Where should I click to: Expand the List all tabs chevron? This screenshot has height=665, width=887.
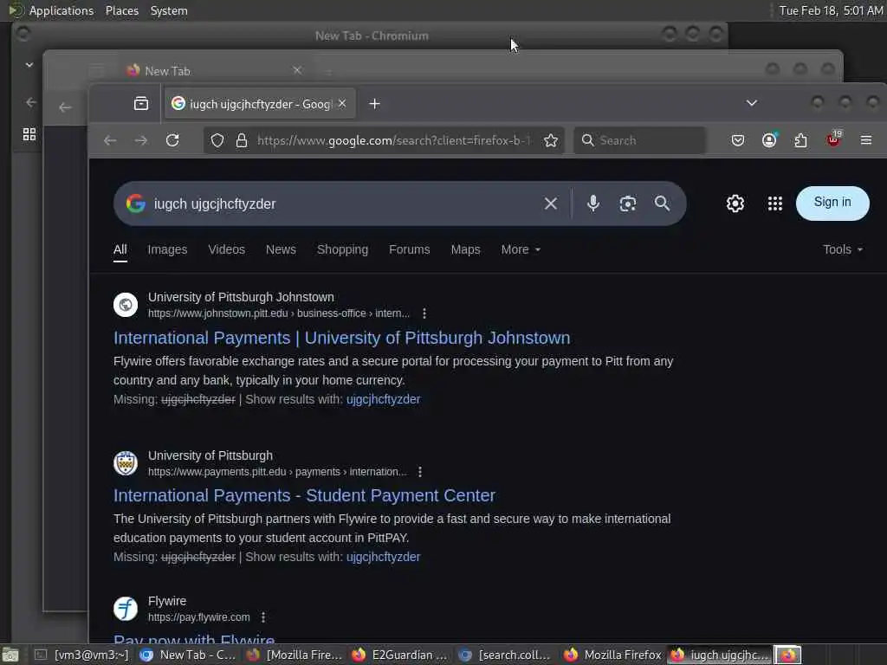click(x=751, y=103)
